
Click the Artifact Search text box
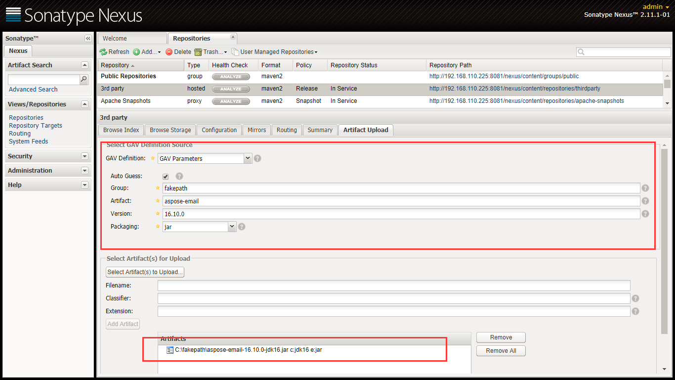coord(44,79)
